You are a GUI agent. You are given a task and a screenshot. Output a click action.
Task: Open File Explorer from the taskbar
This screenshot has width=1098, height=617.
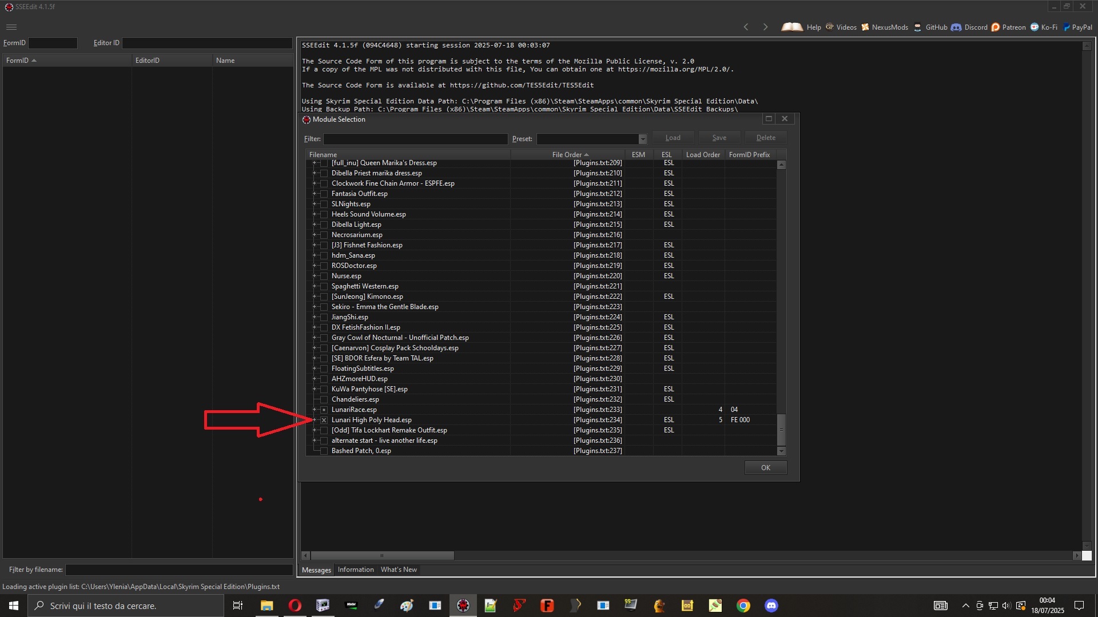pos(267,606)
